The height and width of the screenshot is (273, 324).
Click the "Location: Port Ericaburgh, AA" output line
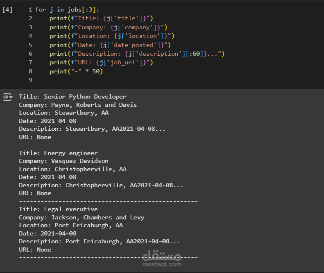[x=71, y=225]
